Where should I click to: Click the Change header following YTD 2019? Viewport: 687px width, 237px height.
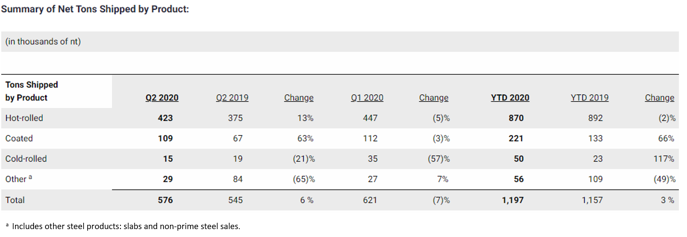coord(659,98)
